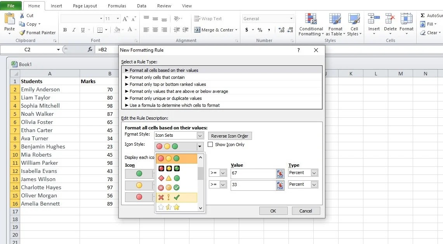The width and height of the screenshot is (443, 244).
Task: Enable the Show Icon Only checkbox
Action: tap(210, 145)
